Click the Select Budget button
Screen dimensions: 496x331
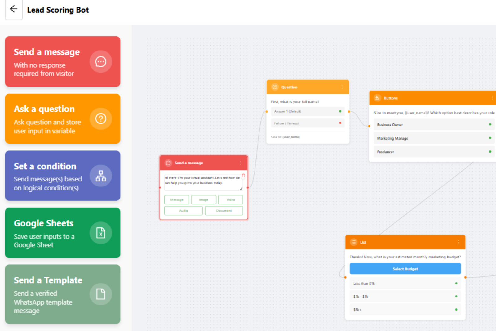tap(405, 269)
